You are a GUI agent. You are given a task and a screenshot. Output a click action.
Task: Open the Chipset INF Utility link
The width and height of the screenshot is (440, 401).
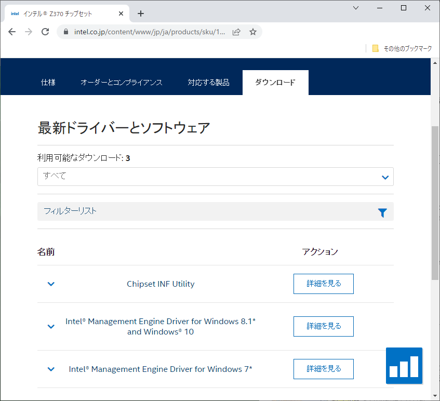tap(161, 284)
